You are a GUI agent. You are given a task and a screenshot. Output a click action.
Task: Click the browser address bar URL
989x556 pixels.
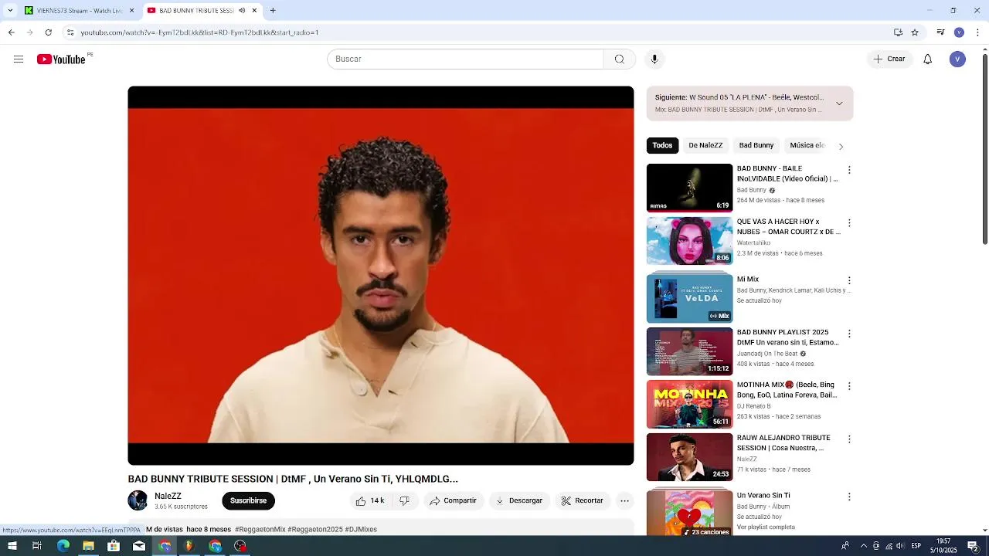[199, 32]
